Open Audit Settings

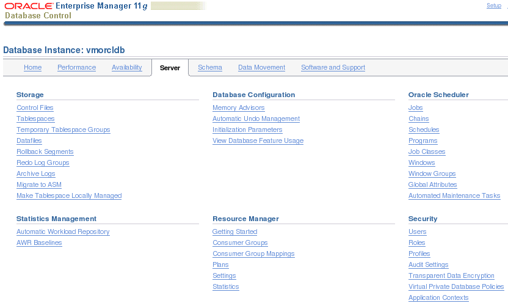click(428, 265)
